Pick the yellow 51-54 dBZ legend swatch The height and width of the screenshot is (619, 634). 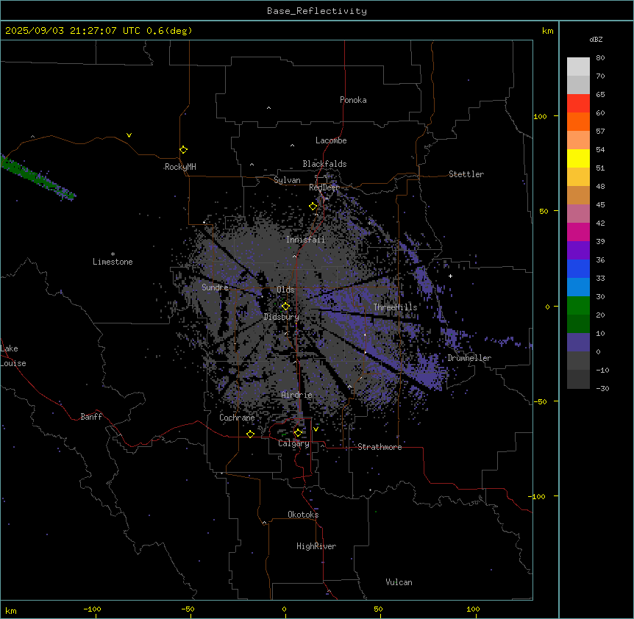pyautogui.click(x=578, y=159)
